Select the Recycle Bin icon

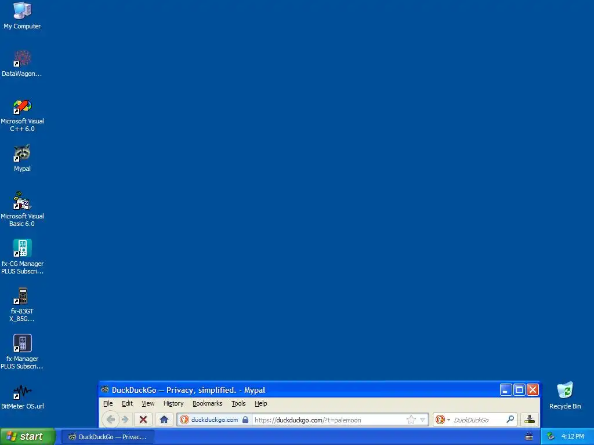pos(565,396)
